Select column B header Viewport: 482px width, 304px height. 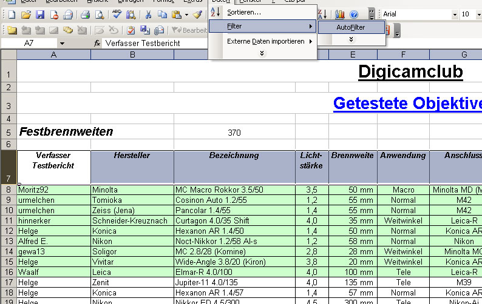[132, 55]
